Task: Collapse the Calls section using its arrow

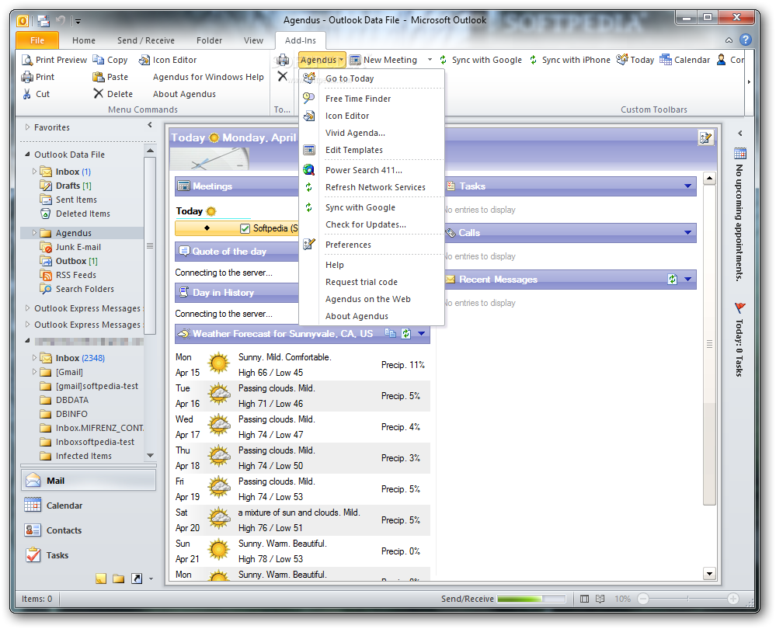Action: pos(688,233)
